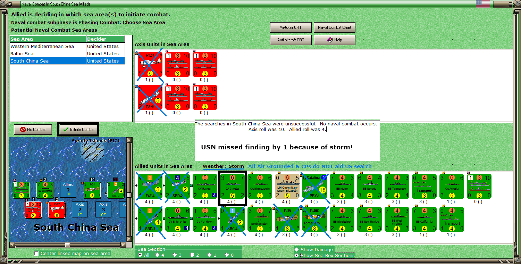Click the Initiate Combat button
521x264 pixels.
pos(79,130)
